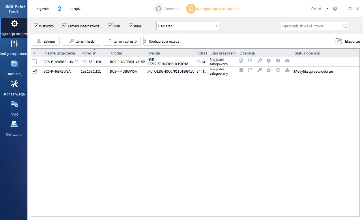
Task: Toggle the Kamera internetowa checkbox
Action: pos(65,26)
